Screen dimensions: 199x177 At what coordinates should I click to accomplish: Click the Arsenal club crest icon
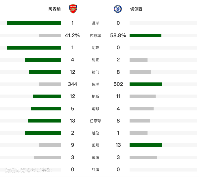coord(73,9)
